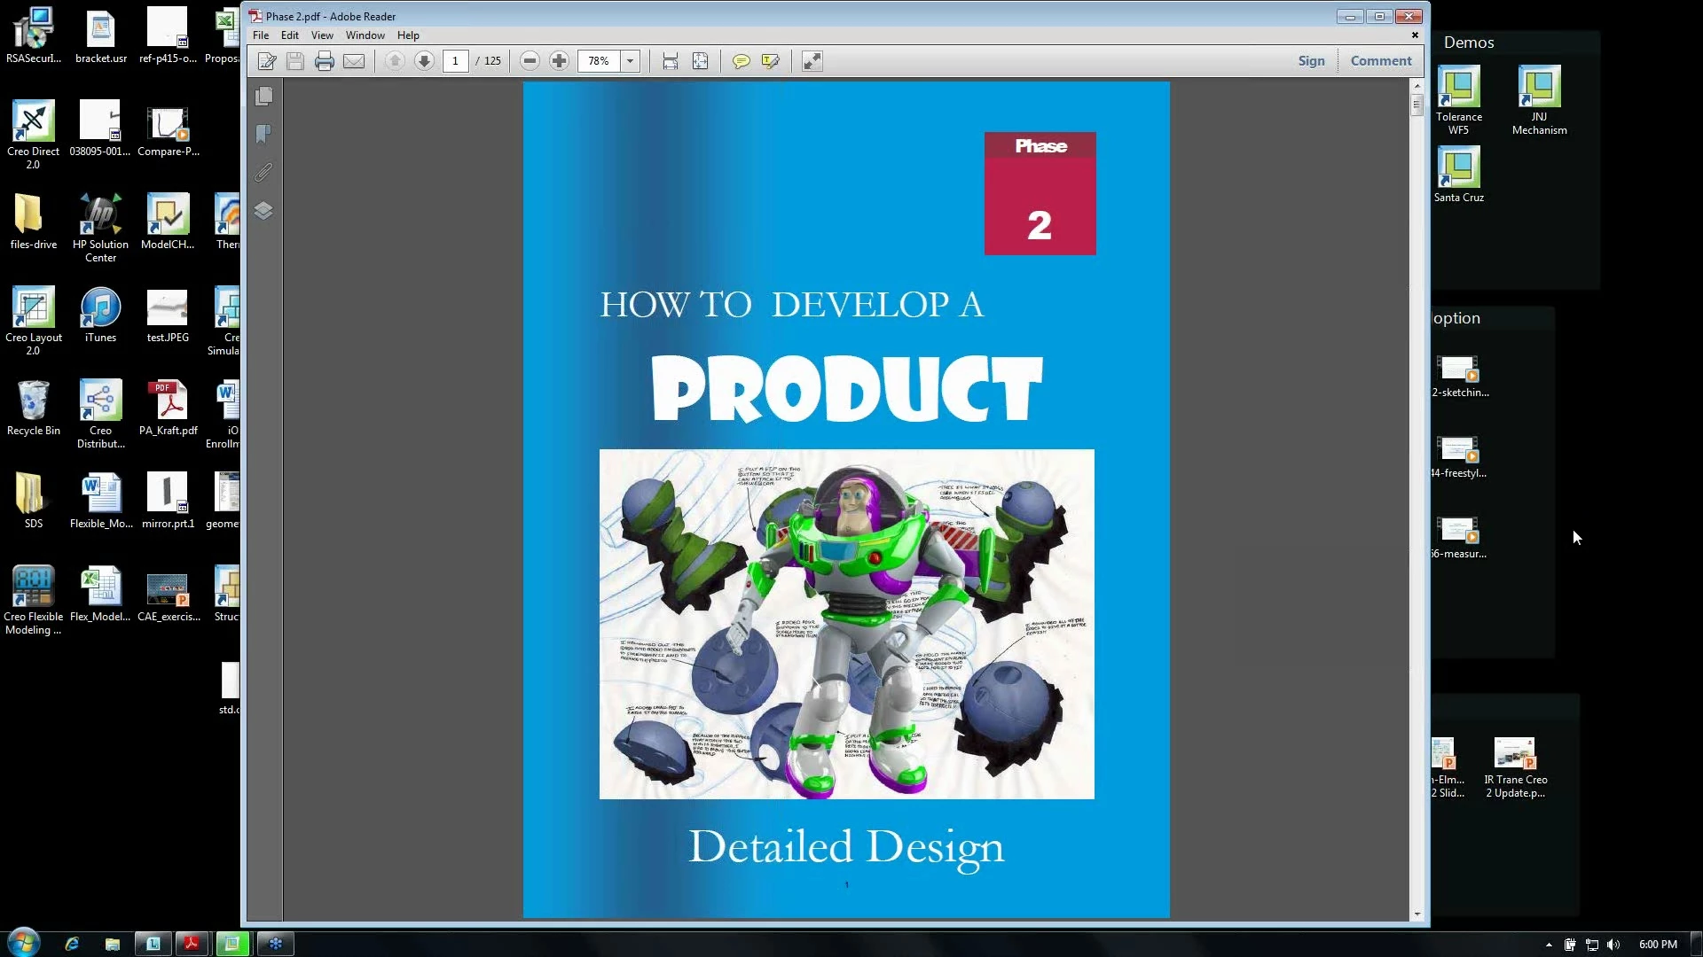The image size is (1703, 957).
Task: Open the View menu
Action: click(x=322, y=35)
